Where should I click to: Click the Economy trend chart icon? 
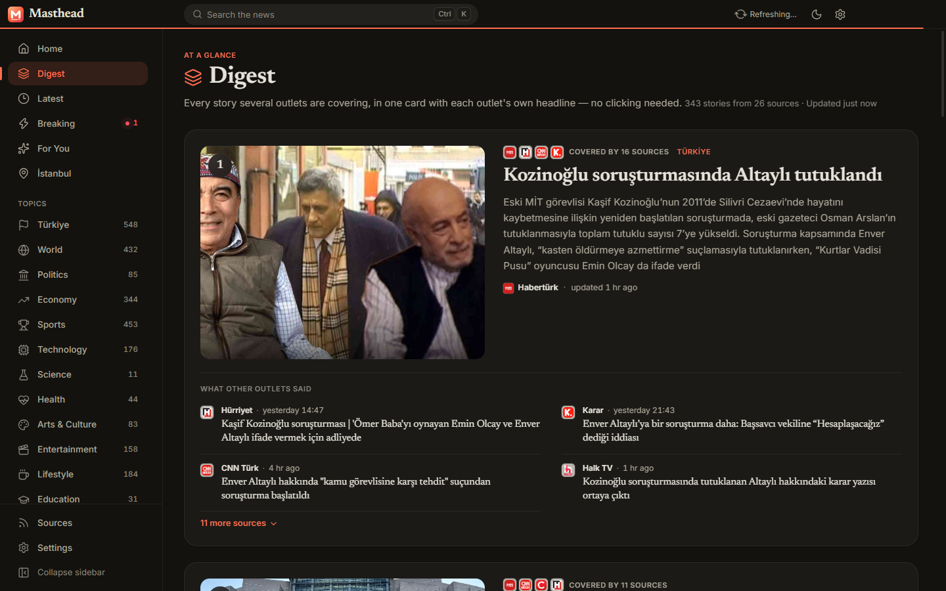[x=24, y=299]
